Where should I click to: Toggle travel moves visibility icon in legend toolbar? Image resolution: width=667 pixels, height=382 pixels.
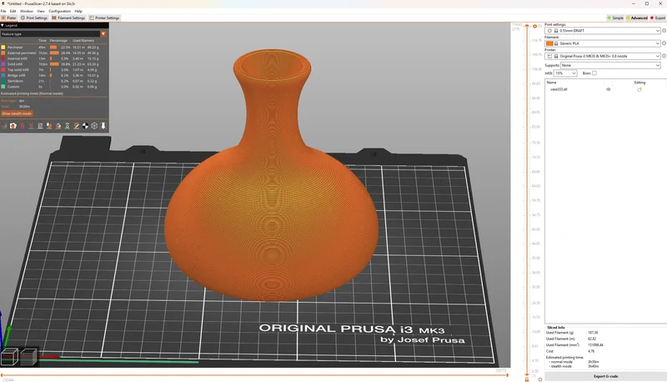click(x=4, y=126)
